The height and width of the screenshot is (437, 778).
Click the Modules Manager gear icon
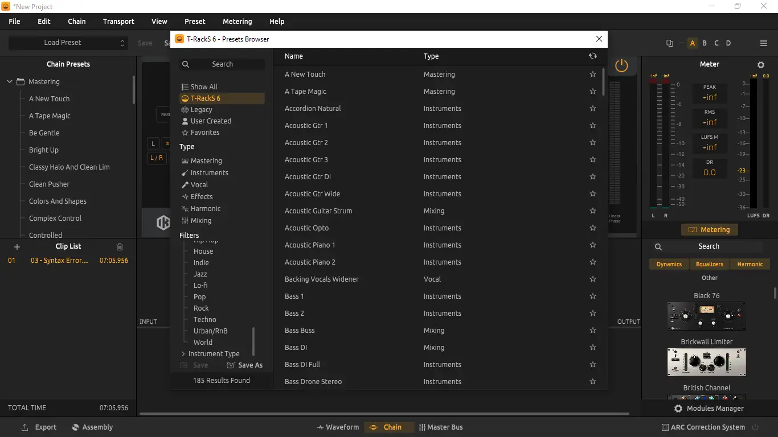(678, 409)
